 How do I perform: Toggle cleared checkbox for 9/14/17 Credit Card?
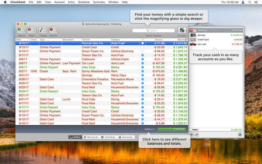[142, 47]
